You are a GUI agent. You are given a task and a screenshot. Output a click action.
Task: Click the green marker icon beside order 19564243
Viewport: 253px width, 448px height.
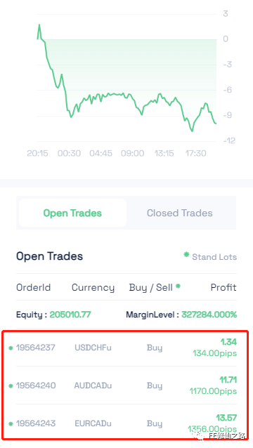[11, 424]
